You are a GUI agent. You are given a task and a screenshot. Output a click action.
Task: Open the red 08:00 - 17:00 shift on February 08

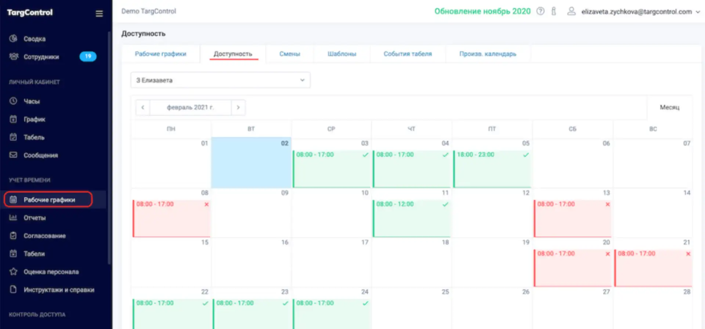171,218
